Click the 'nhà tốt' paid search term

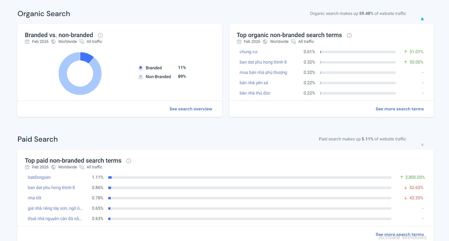pyautogui.click(x=34, y=198)
